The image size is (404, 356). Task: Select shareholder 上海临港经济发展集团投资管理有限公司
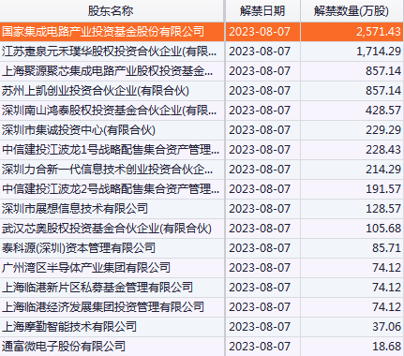coord(103,307)
